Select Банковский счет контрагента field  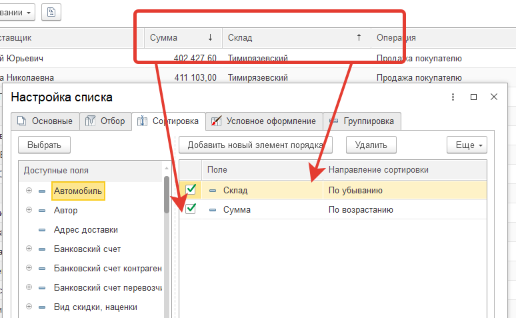click(x=107, y=269)
